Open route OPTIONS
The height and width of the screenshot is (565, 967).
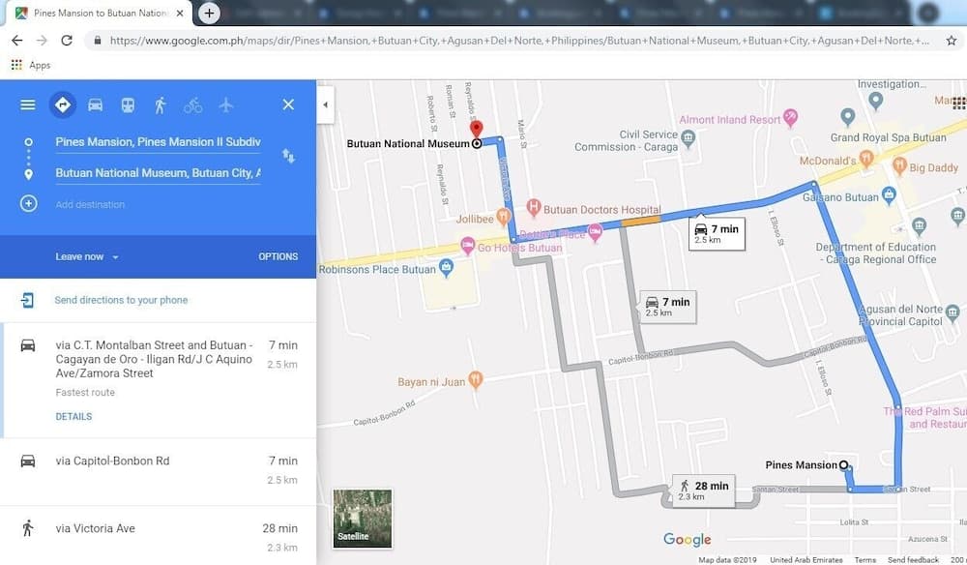point(278,256)
